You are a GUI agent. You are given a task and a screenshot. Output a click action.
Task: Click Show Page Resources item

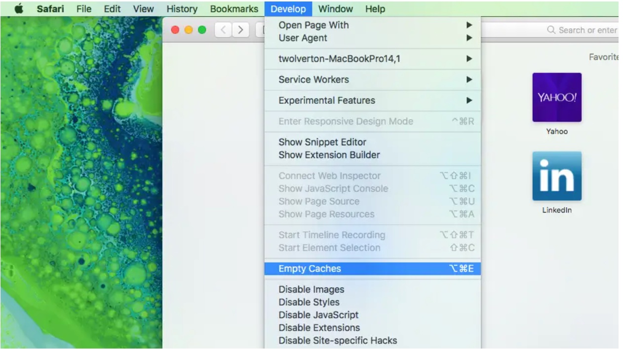(x=372, y=214)
